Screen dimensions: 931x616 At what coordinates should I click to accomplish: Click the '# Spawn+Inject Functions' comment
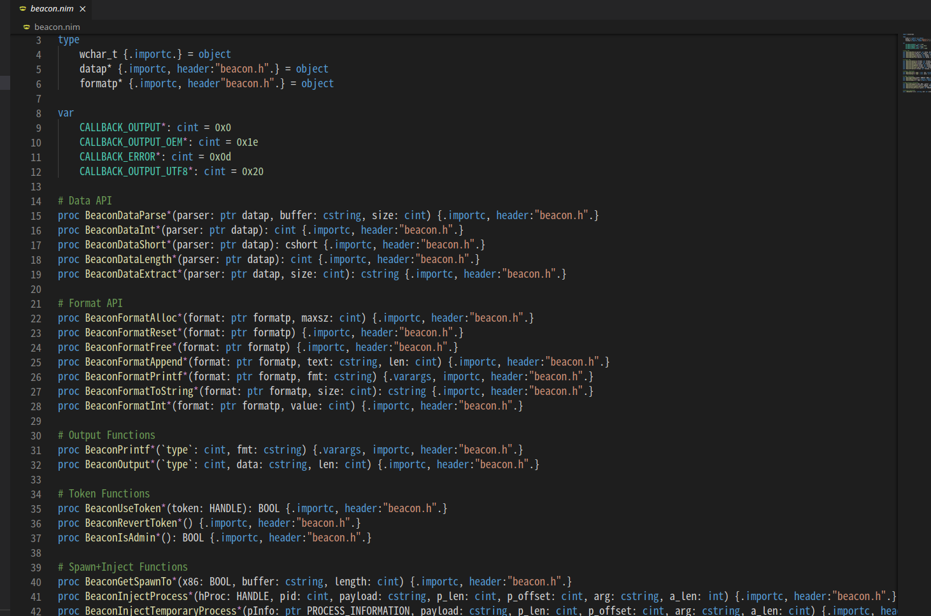tap(122, 567)
